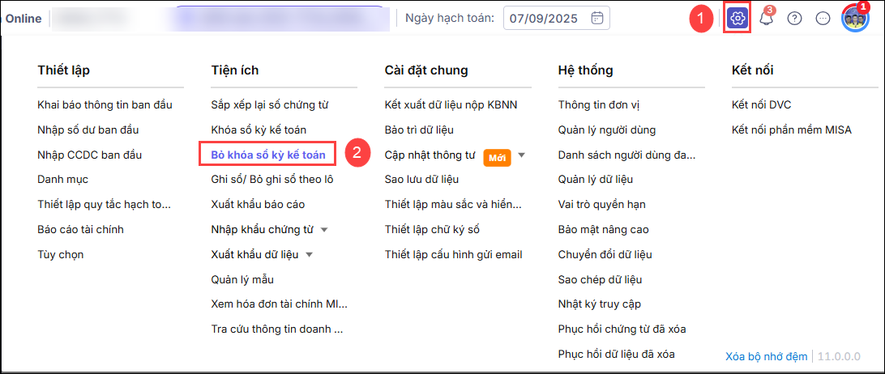This screenshot has height=374, width=885.
Task: Open Khai báo thông tin ban đầu
Action: 105,105
